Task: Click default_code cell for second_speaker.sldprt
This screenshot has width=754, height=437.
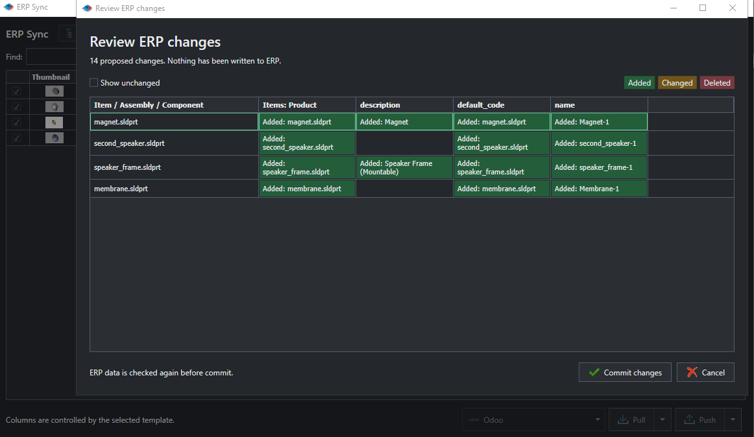Action: click(502, 143)
